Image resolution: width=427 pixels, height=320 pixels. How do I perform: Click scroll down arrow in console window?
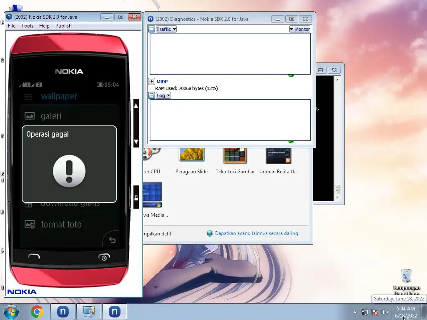[337, 197]
